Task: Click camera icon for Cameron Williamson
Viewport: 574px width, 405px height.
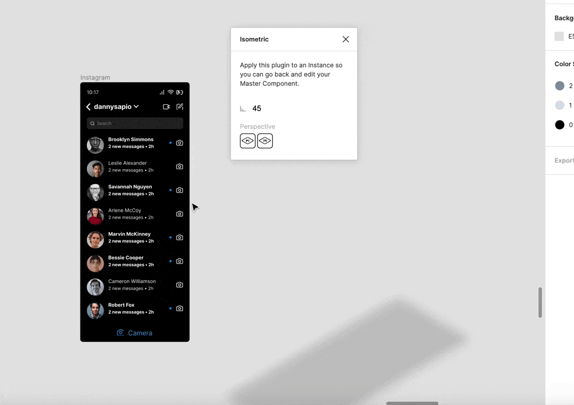Action: 179,285
